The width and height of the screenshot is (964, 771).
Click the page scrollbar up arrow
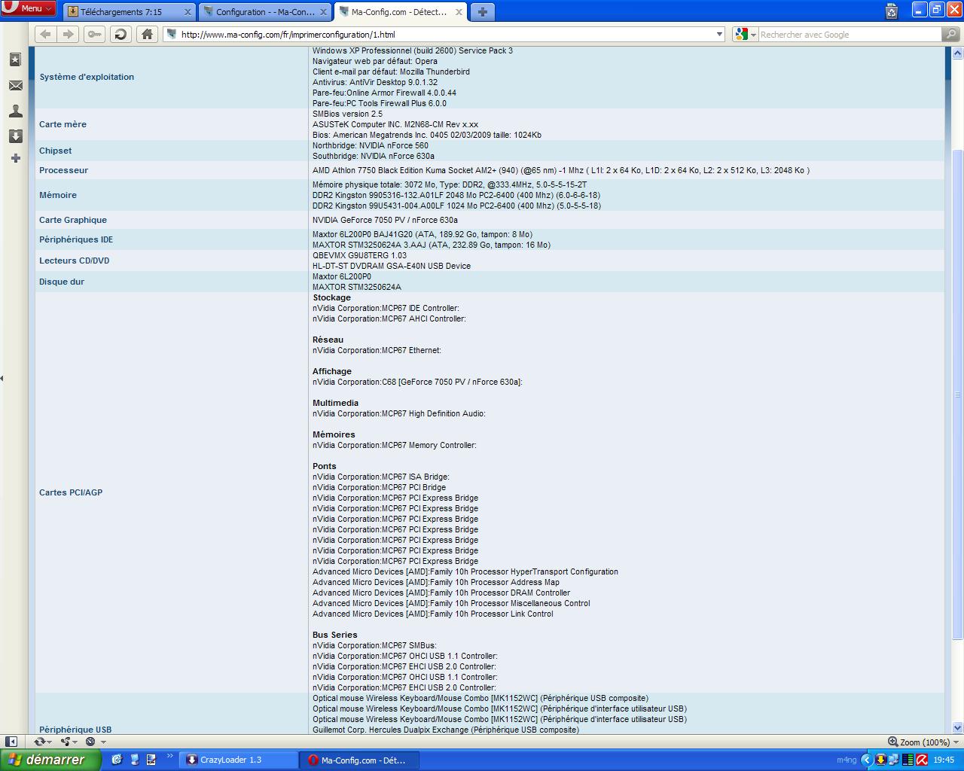[958, 53]
